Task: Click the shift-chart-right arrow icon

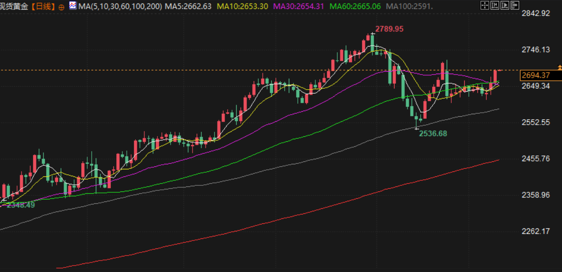Action: coord(515,6)
